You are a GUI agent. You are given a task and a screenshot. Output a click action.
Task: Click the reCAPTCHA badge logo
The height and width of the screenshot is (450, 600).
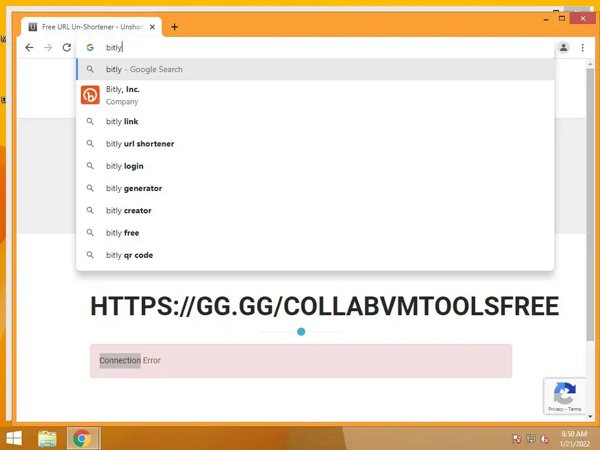(x=565, y=393)
